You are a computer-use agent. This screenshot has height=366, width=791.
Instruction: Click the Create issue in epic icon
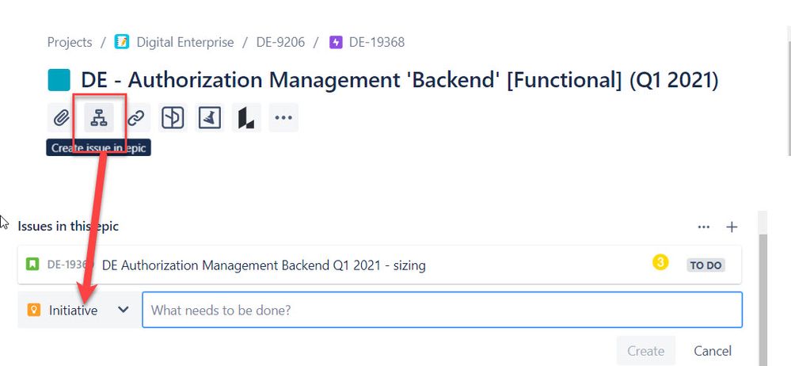tap(99, 118)
